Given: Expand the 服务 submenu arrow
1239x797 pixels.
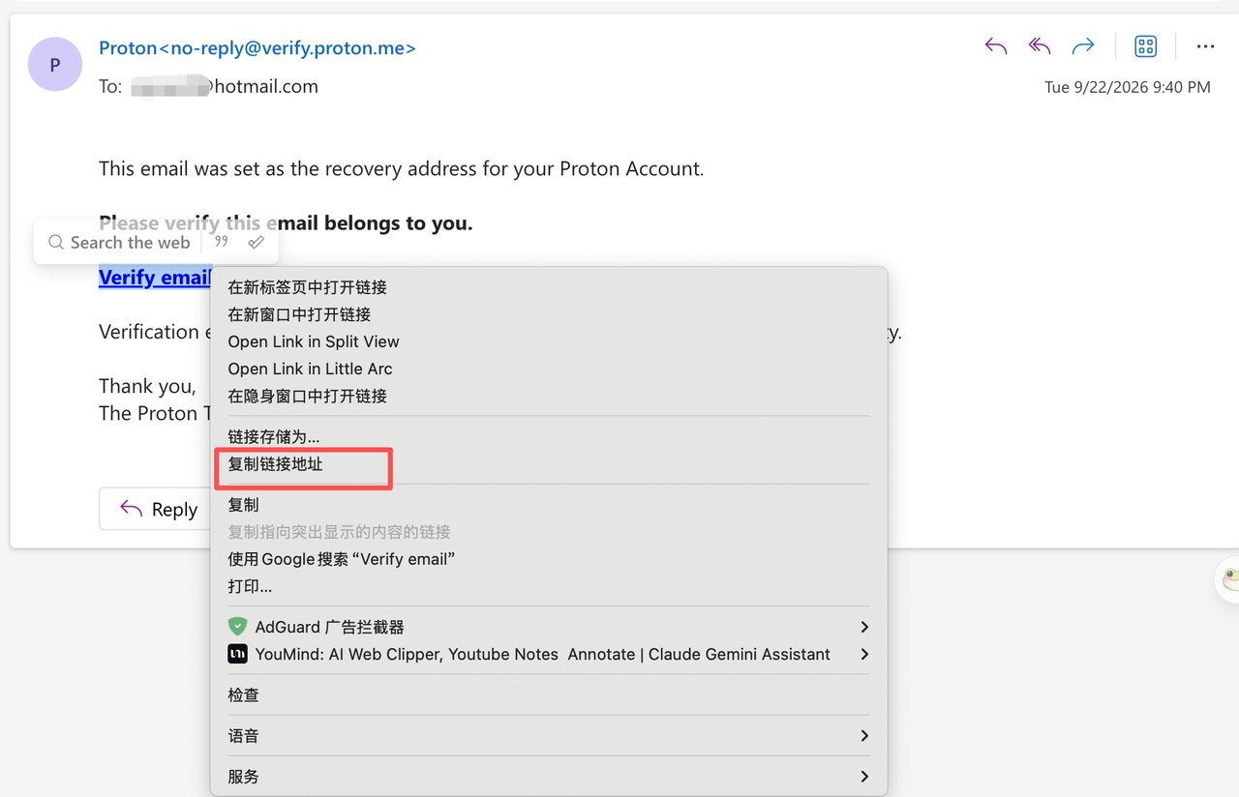Looking at the screenshot, I should pos(864,777).
